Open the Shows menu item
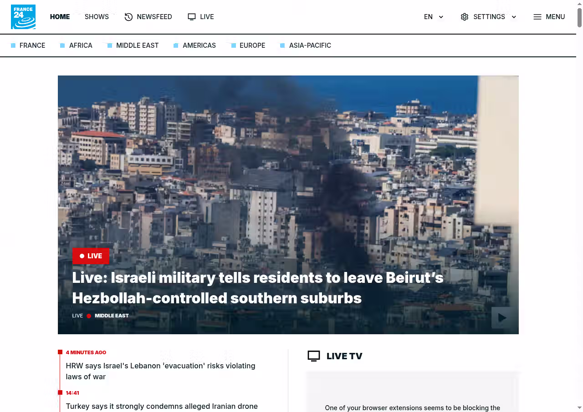 [97, 17]
